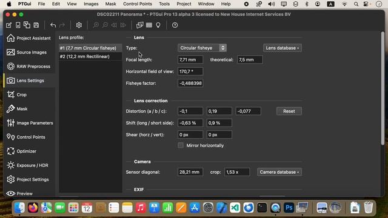
Task: Open the panorama editor windows icon
Action: pyautogui.click(x=140, y=25)
